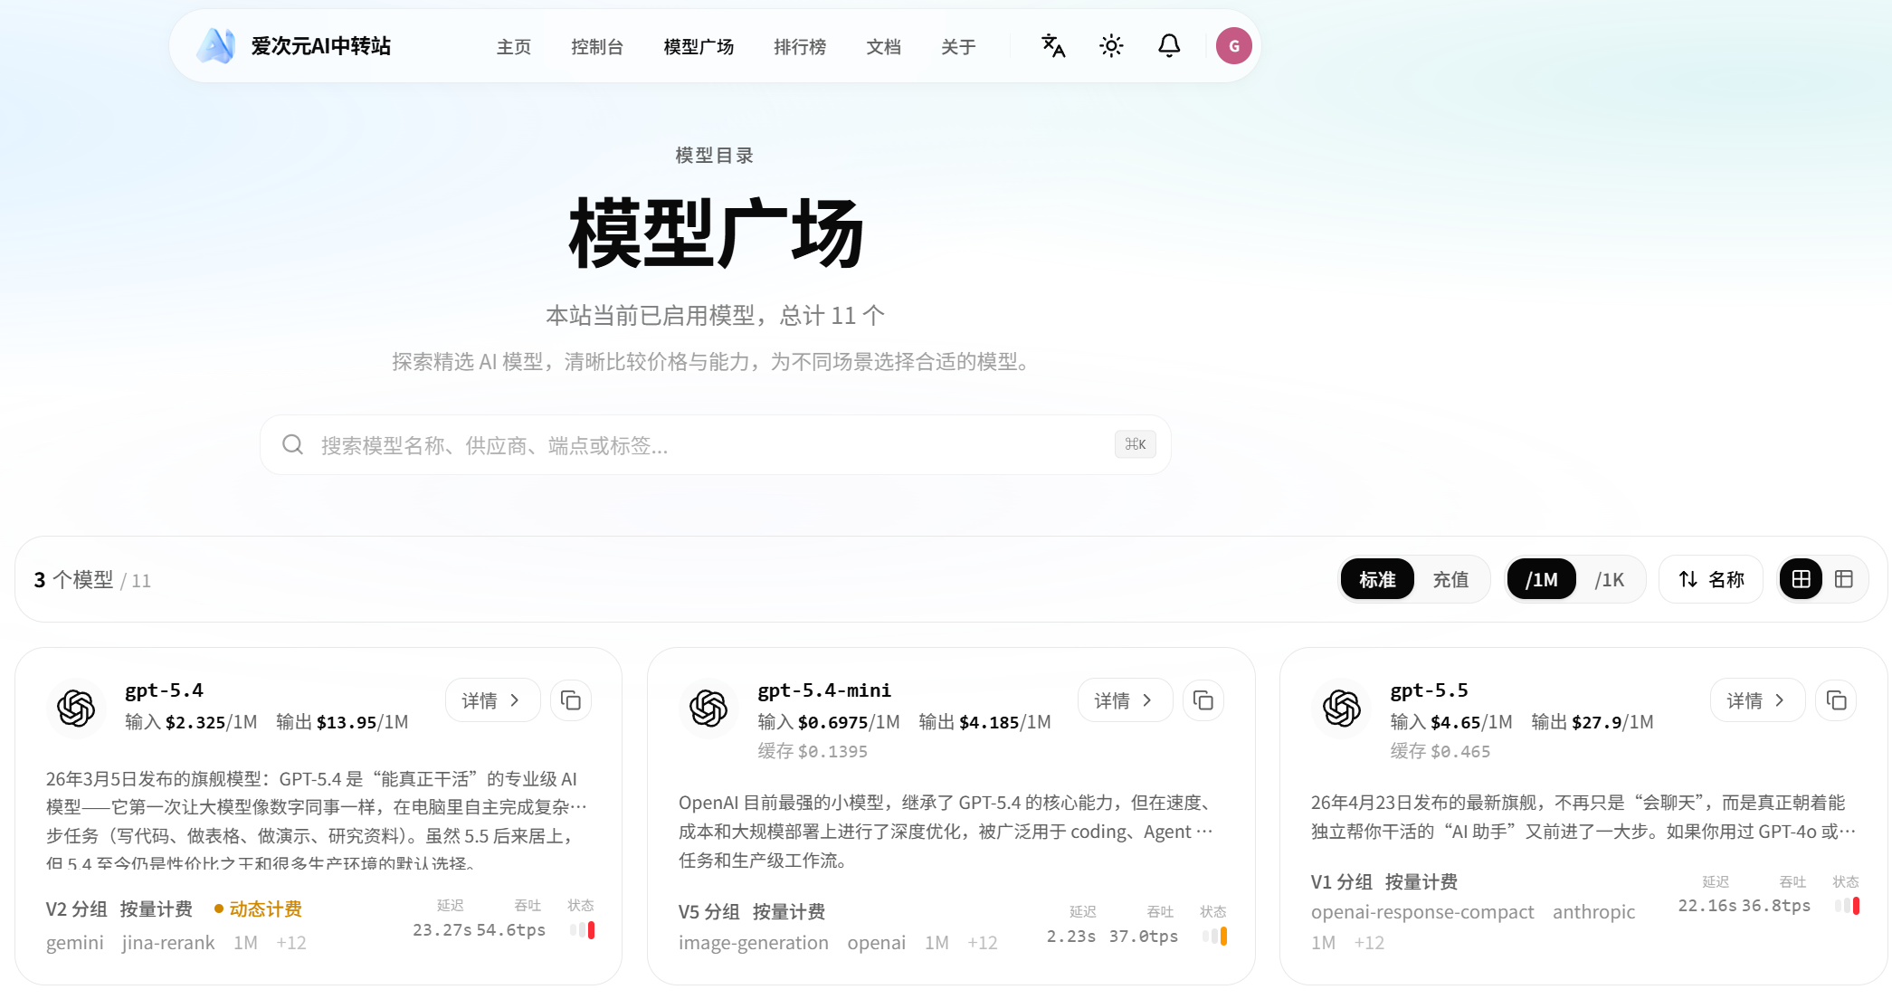The height and width of the screenshot is (999, 1892).
Task: Open the 文档 link in navigation
Action: coord(883,47)
